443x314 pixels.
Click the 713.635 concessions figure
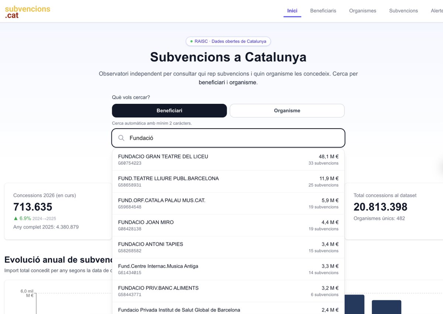pos(33,207)
